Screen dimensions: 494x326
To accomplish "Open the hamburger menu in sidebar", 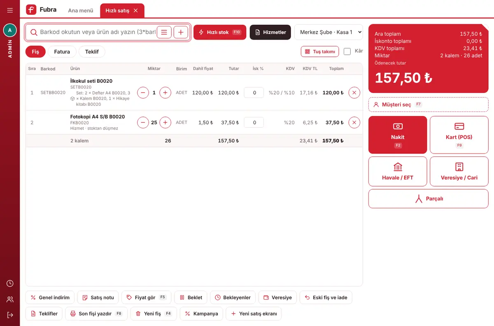I will (x=10, y=10).
